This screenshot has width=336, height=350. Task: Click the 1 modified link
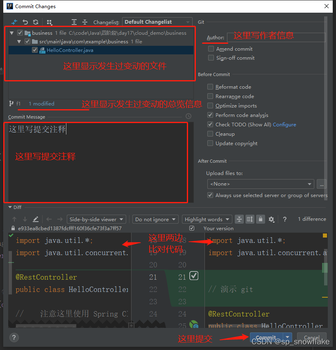(x=41, y=103)
